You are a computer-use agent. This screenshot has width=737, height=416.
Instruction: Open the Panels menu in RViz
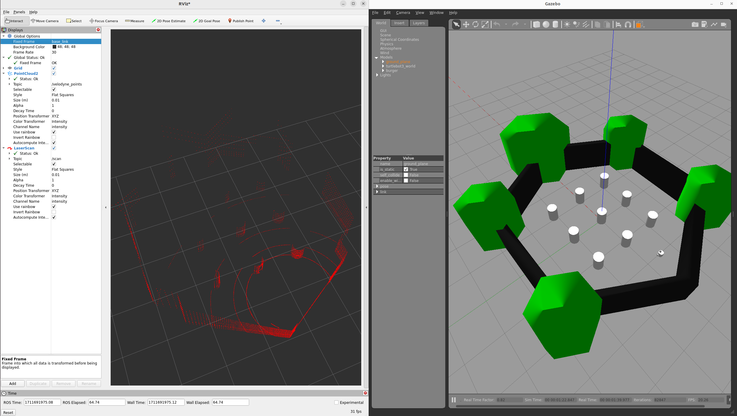tap(19, 12)
